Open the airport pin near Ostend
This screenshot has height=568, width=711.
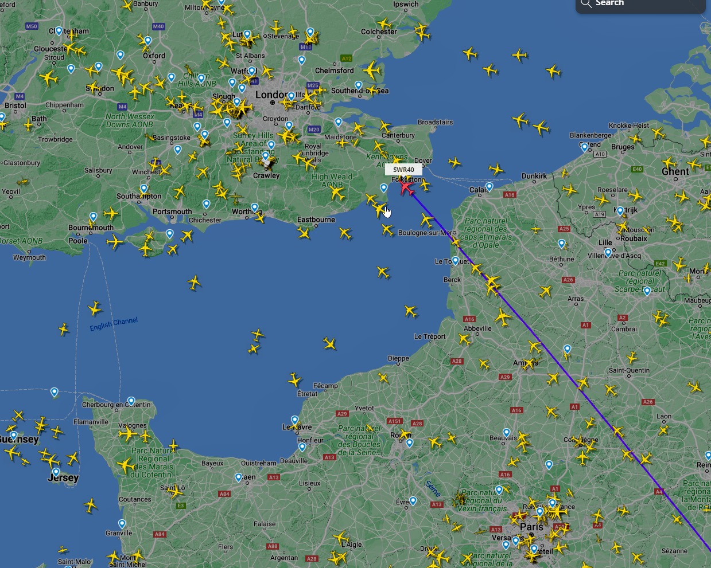point(585,147)
